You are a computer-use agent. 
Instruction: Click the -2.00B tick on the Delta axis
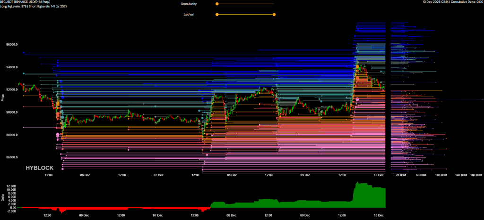tap(12, 212)
